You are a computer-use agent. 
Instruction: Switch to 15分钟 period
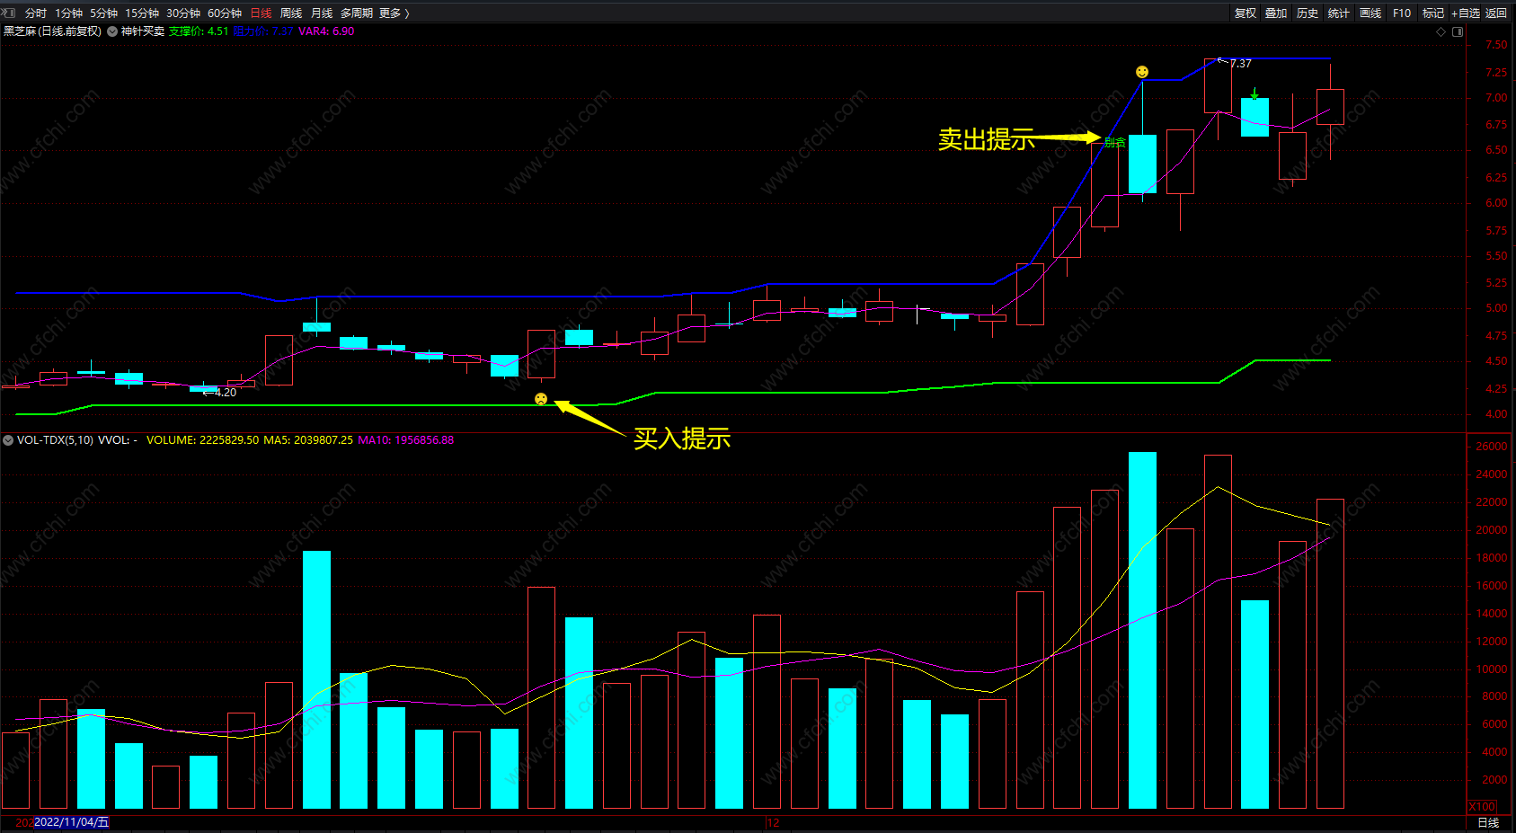(142, 13)
